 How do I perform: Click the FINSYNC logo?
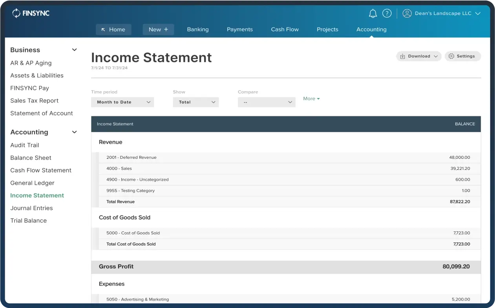[31, 13]
